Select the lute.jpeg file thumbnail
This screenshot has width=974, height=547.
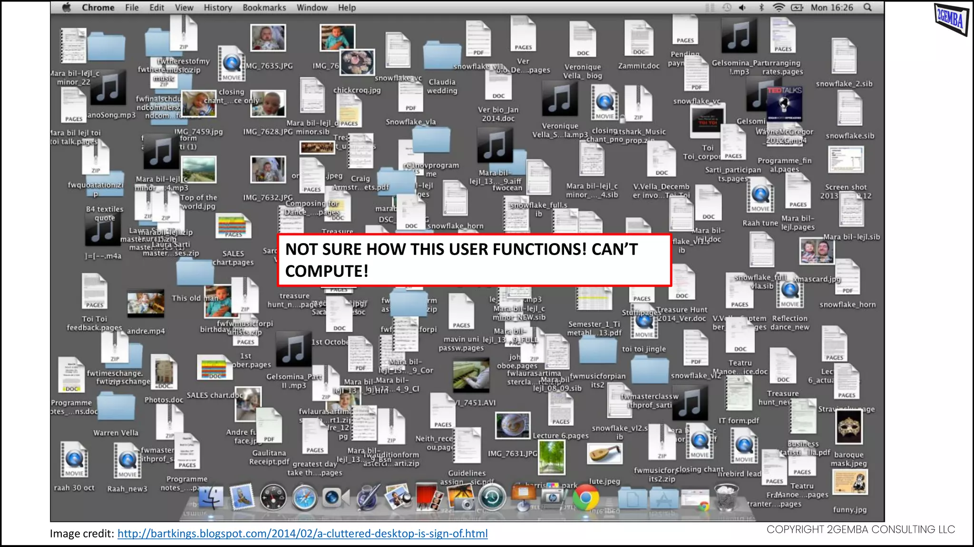click(604, 454)
